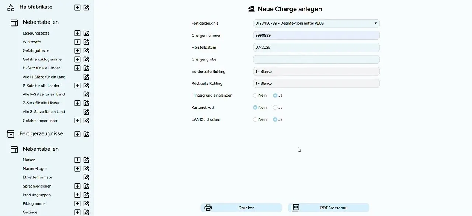
Task: Edit Gefahrguttexte entries
Action: click(86, 51)
